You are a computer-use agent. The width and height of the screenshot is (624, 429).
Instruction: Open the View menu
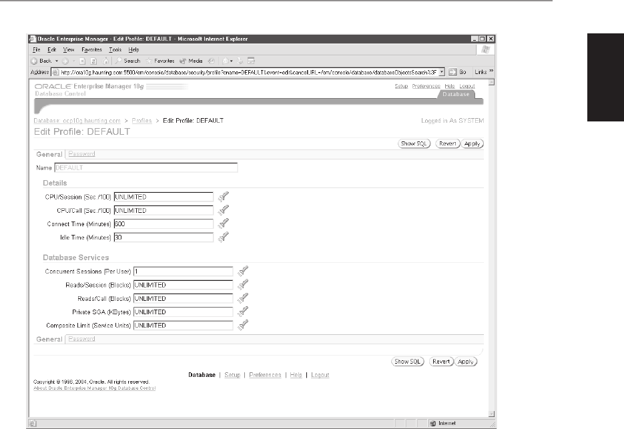tap(69, 50)
